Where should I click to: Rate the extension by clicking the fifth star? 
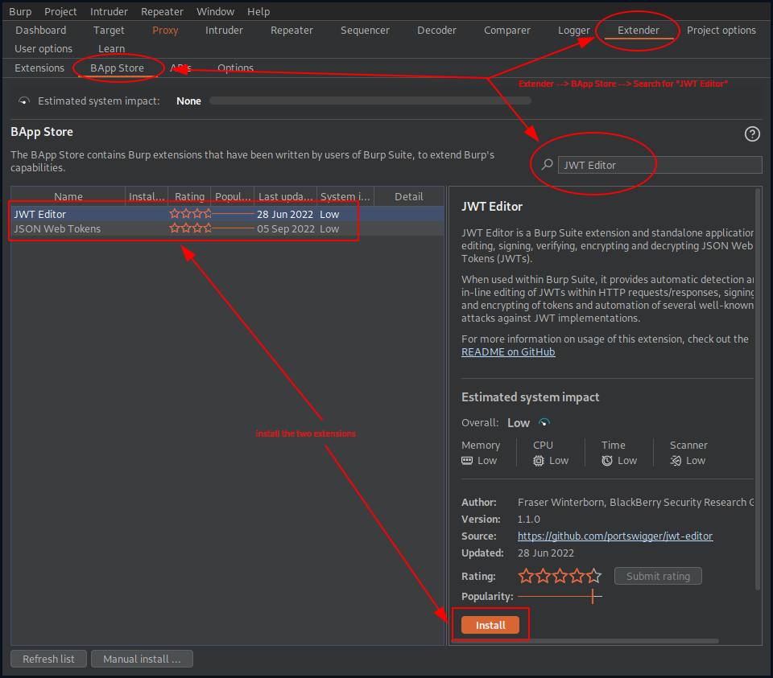[x=593, y=576]
